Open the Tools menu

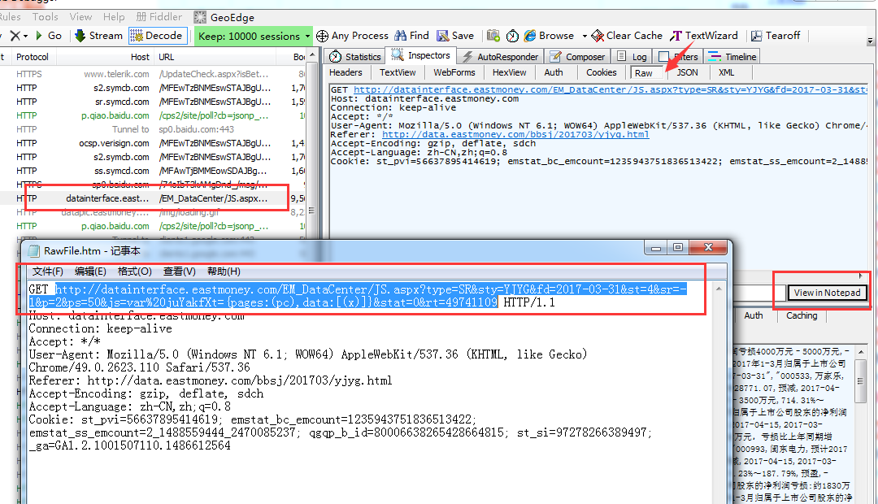click(x=45, y=17)
